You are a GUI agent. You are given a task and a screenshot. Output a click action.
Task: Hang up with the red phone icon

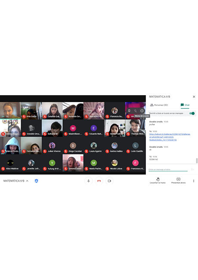tap(99, 181)
